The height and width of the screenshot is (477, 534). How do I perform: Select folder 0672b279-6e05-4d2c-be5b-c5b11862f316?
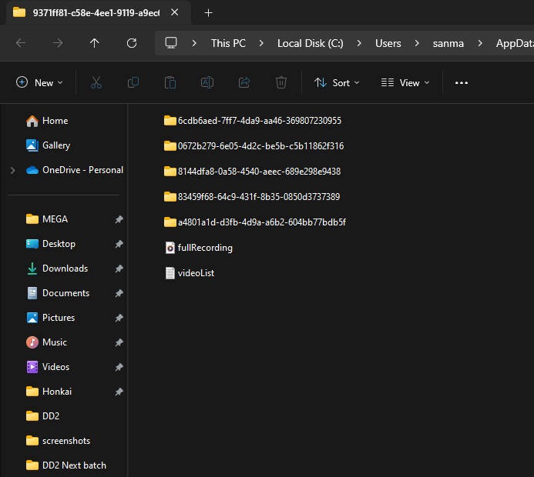pos(254,146)
